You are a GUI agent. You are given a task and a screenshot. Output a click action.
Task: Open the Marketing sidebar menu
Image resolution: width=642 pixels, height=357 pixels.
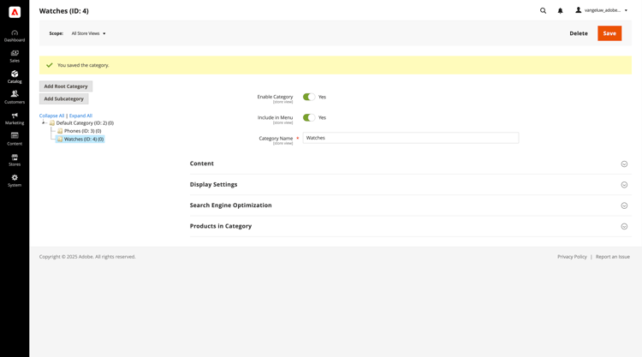15,118
